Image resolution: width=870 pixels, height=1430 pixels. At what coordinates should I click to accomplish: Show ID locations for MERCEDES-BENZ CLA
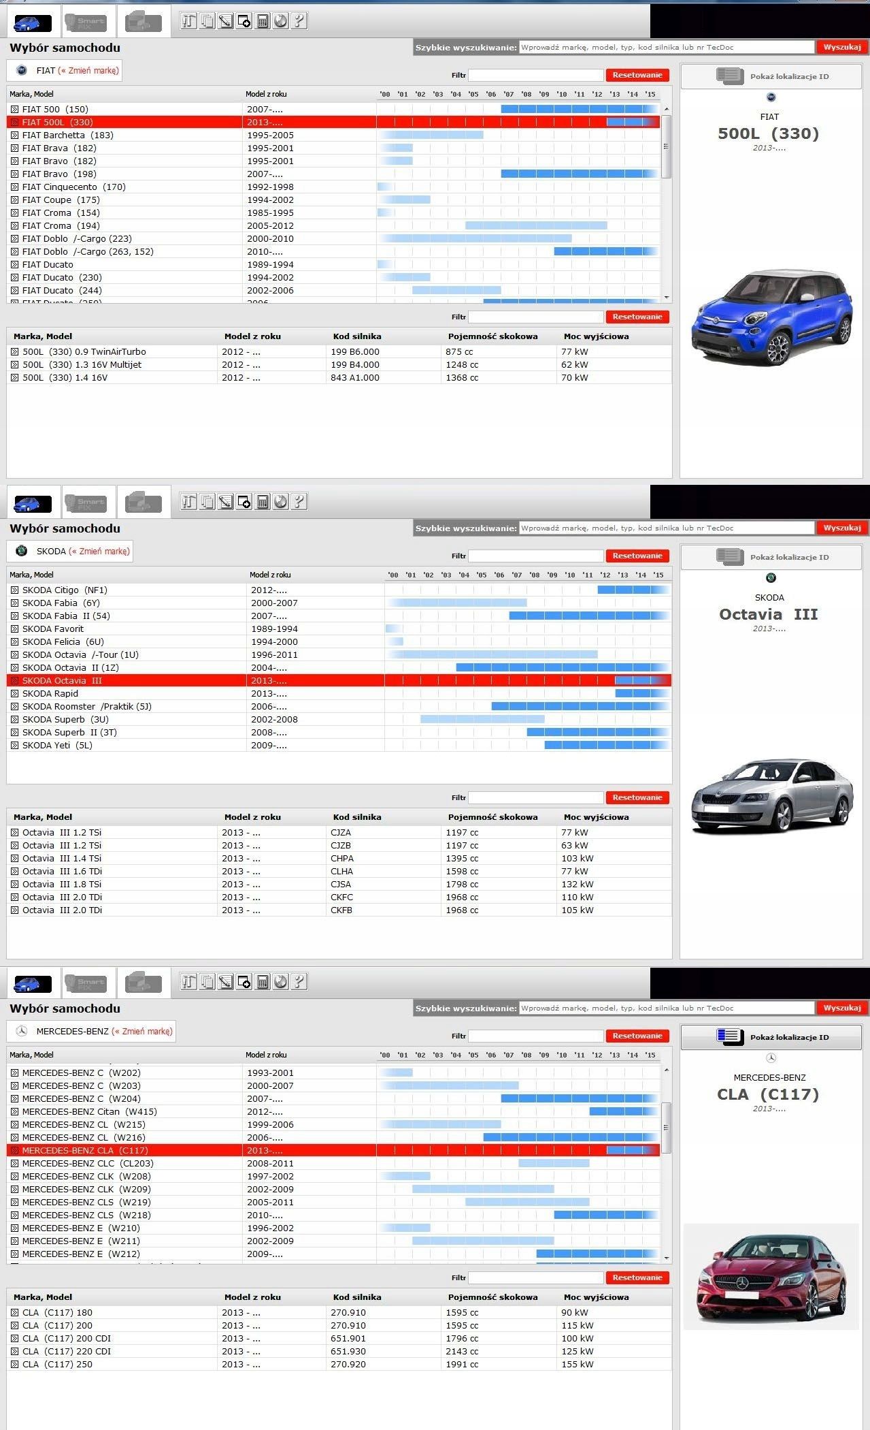[x=771, y=1037]
